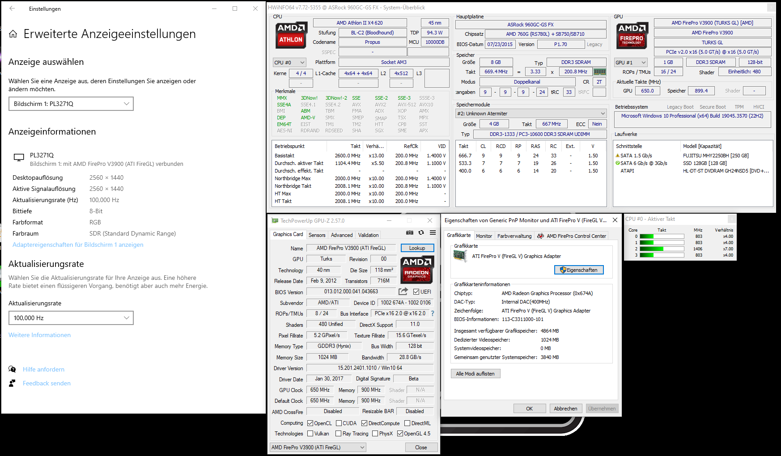The image size is (781, 456).
Task: Click the Eigenschaften button with the shield
Action: tap(579, 270)
